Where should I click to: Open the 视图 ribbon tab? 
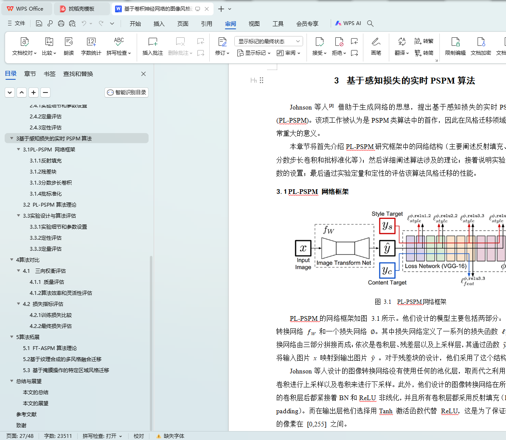point(254,23)
